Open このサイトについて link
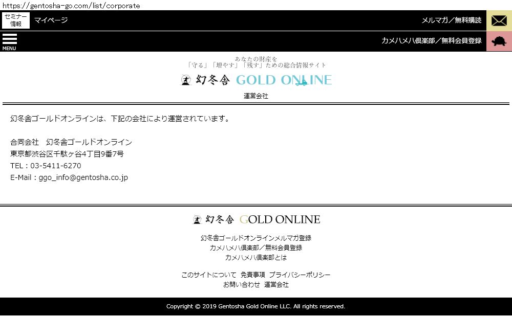512x317 pixels. (x=209, y=275)
